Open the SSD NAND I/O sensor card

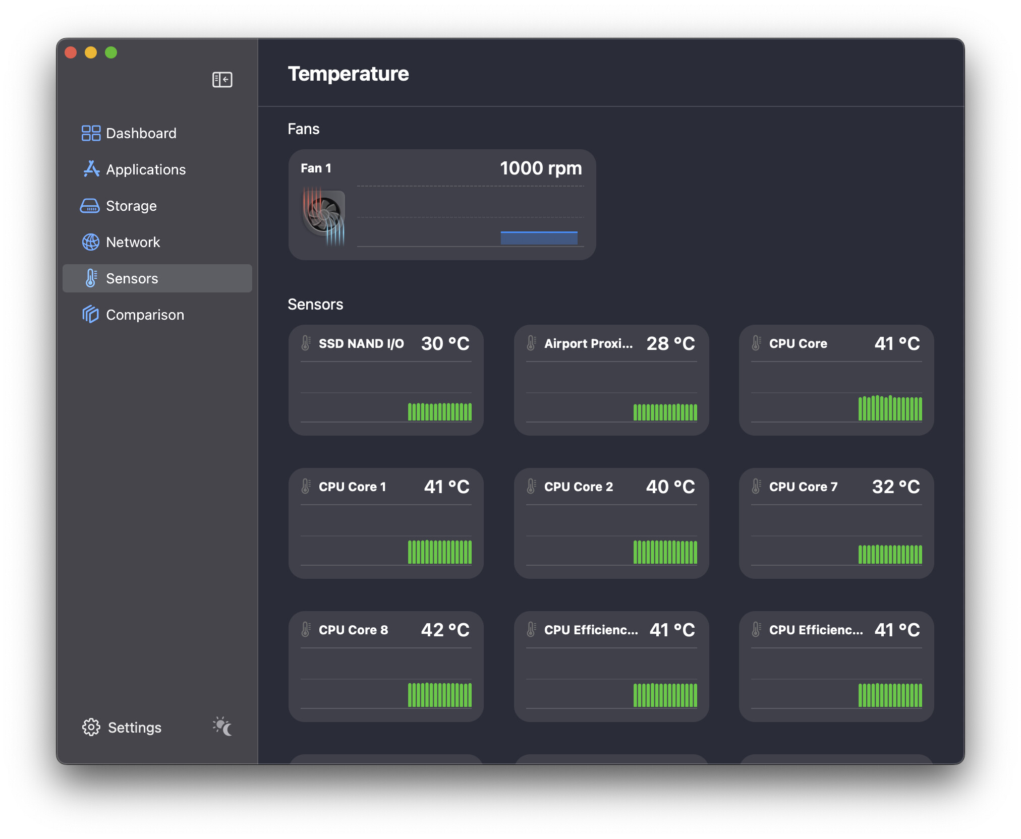(386, 380)
